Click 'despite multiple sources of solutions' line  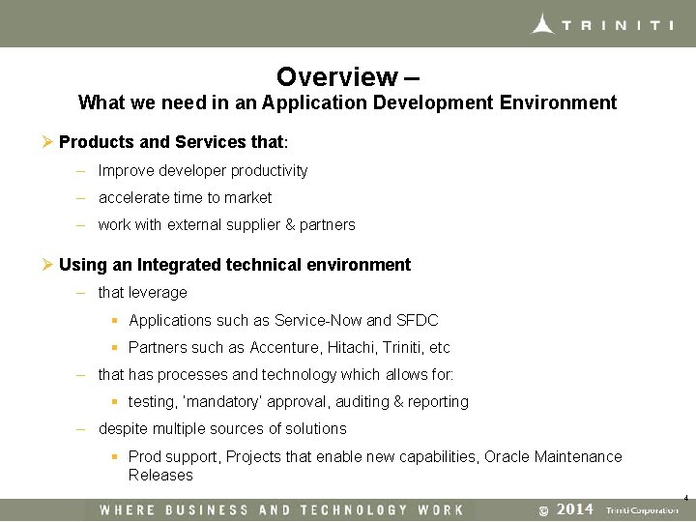pyautogui.click(x=222, y=429)
